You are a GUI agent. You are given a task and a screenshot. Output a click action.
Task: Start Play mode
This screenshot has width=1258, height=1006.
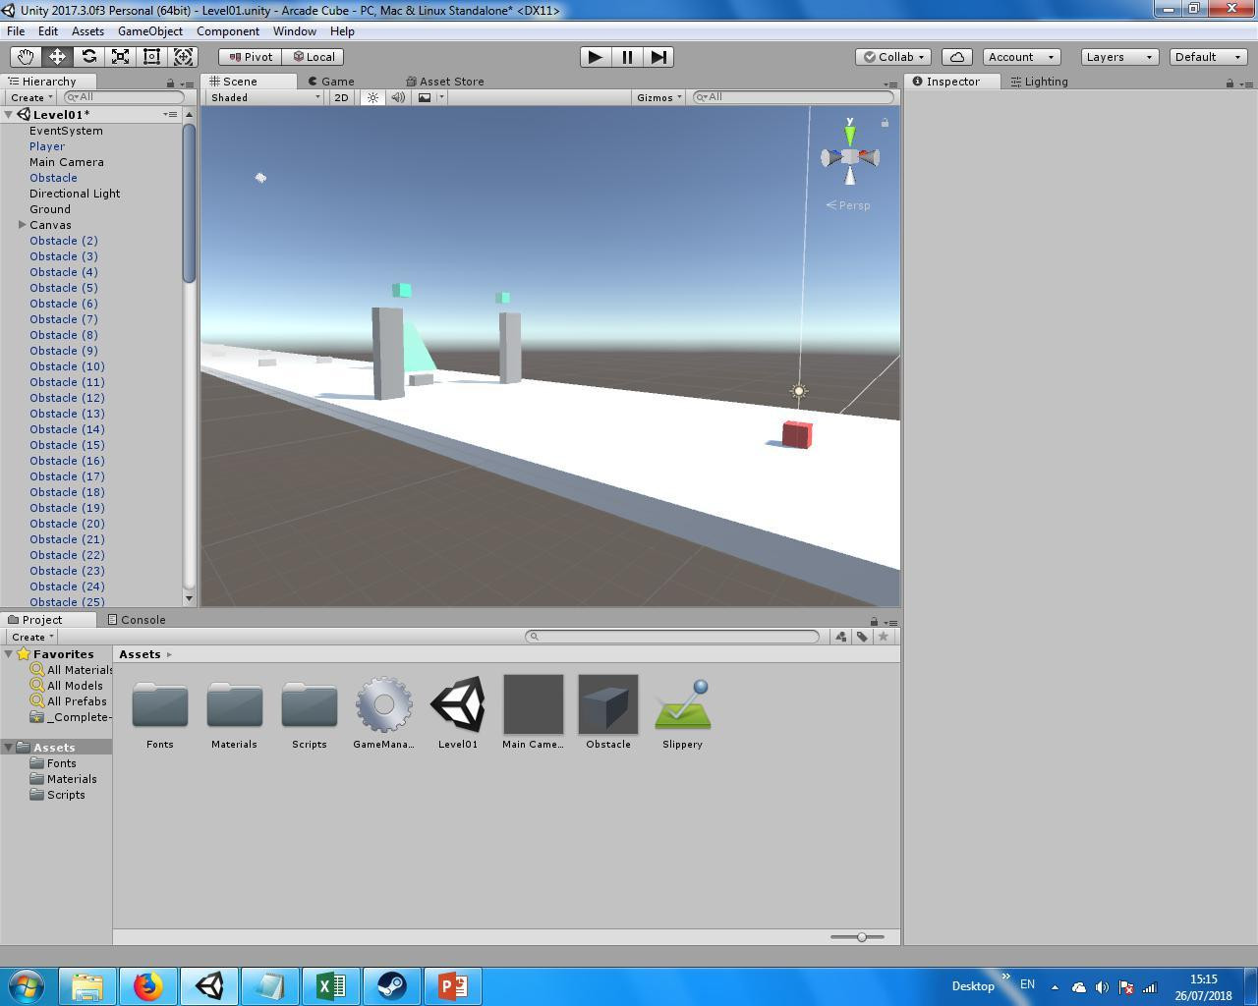[595, 57]
